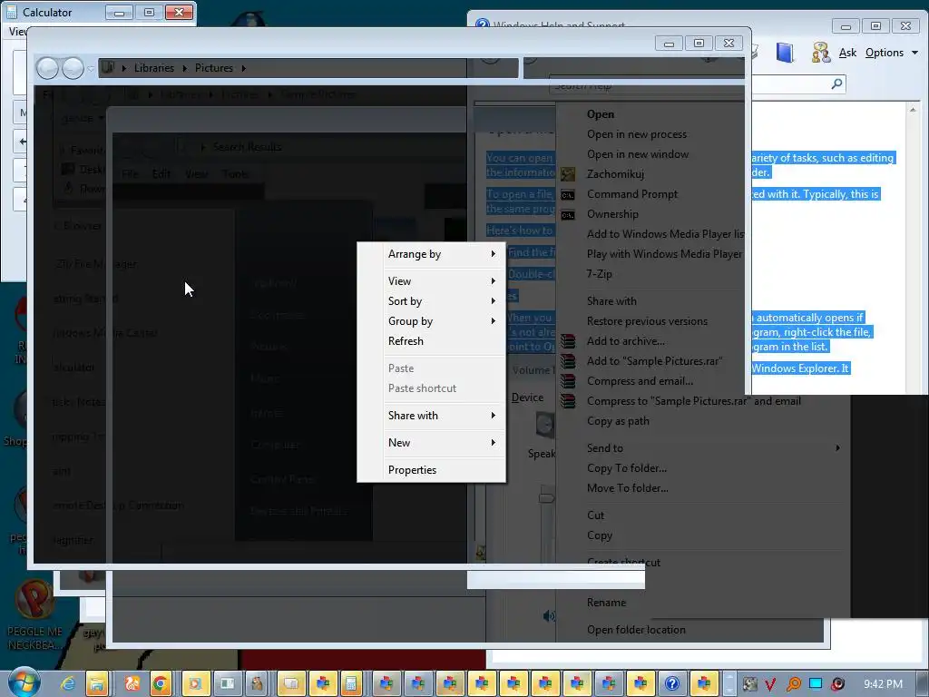This screenshot has height=697, width=929.
Task: Click the red V tray icon
Action: [770, 684]
